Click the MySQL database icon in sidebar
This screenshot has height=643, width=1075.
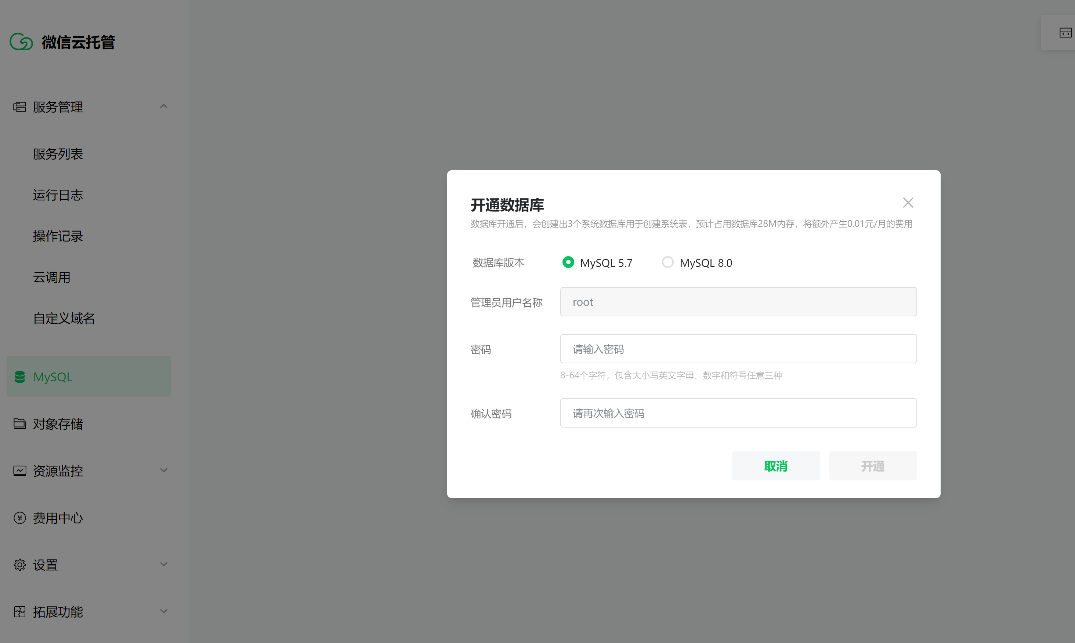(x=19, y=377)
